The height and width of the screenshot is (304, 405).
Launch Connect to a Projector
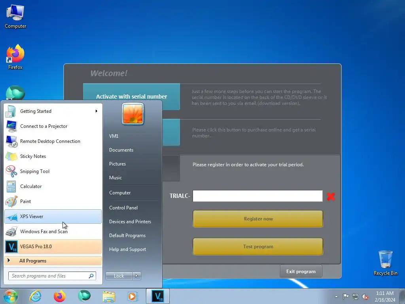coord(53,126)
